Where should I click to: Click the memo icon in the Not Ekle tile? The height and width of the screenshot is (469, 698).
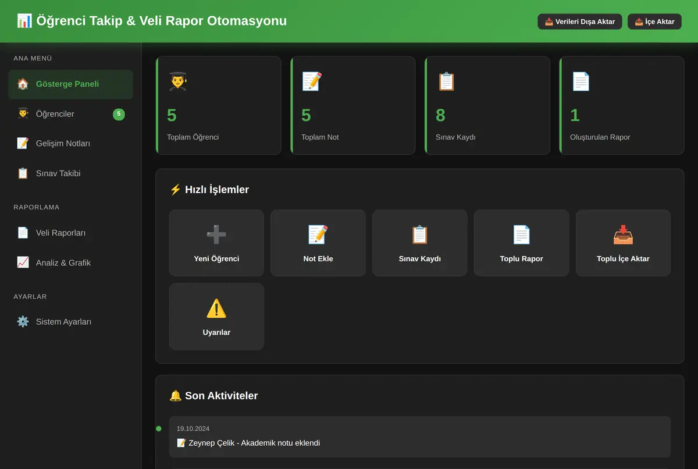click(318, 234)
